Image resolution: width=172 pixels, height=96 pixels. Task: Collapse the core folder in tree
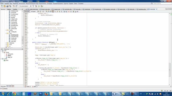point(6,33)
